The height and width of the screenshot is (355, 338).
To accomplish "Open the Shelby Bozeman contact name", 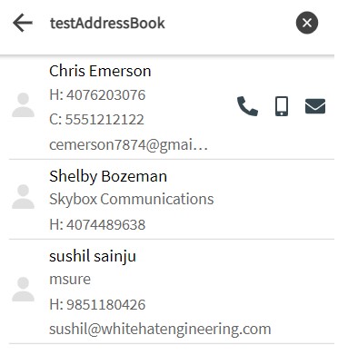I will click(x=108, y=176).
